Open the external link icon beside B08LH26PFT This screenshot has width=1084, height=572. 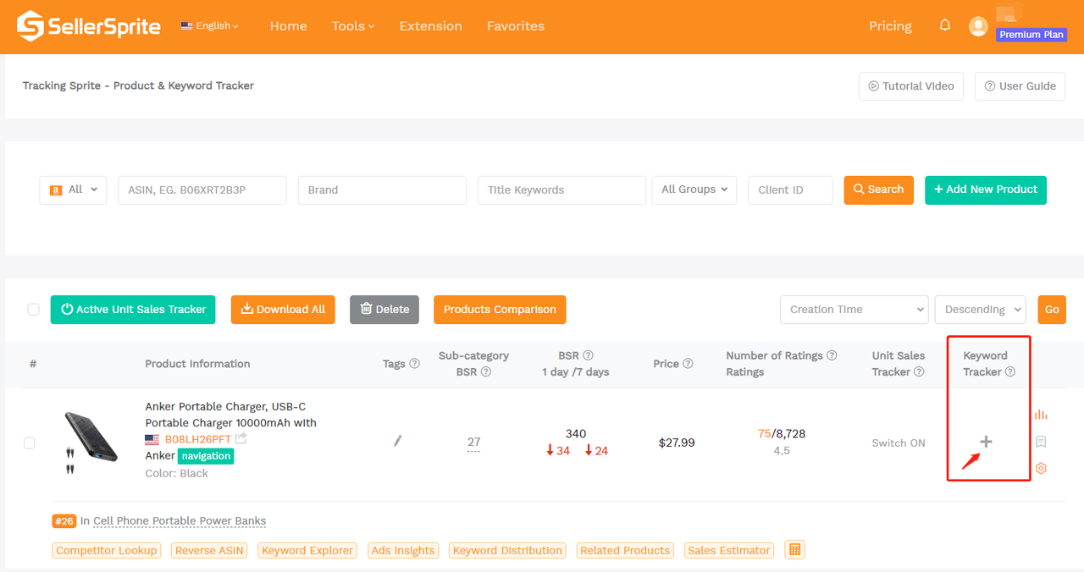tap(241, 438)
